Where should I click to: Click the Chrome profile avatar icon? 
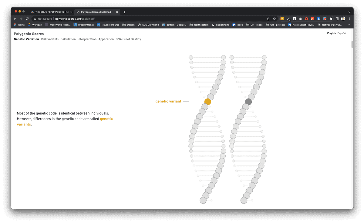[343, 19]
